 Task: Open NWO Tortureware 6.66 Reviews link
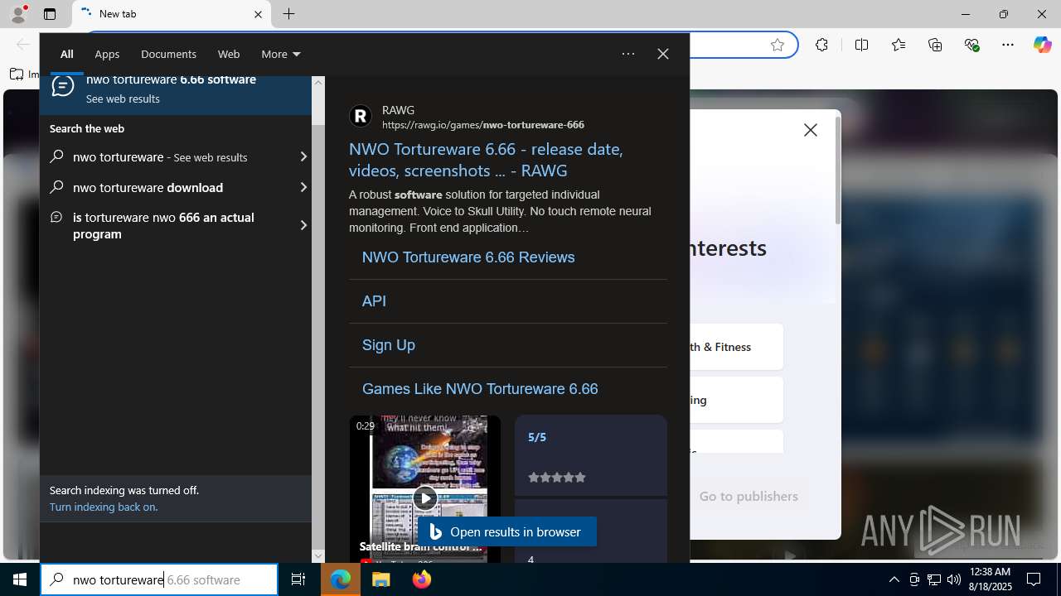click(x=468, y=257)
